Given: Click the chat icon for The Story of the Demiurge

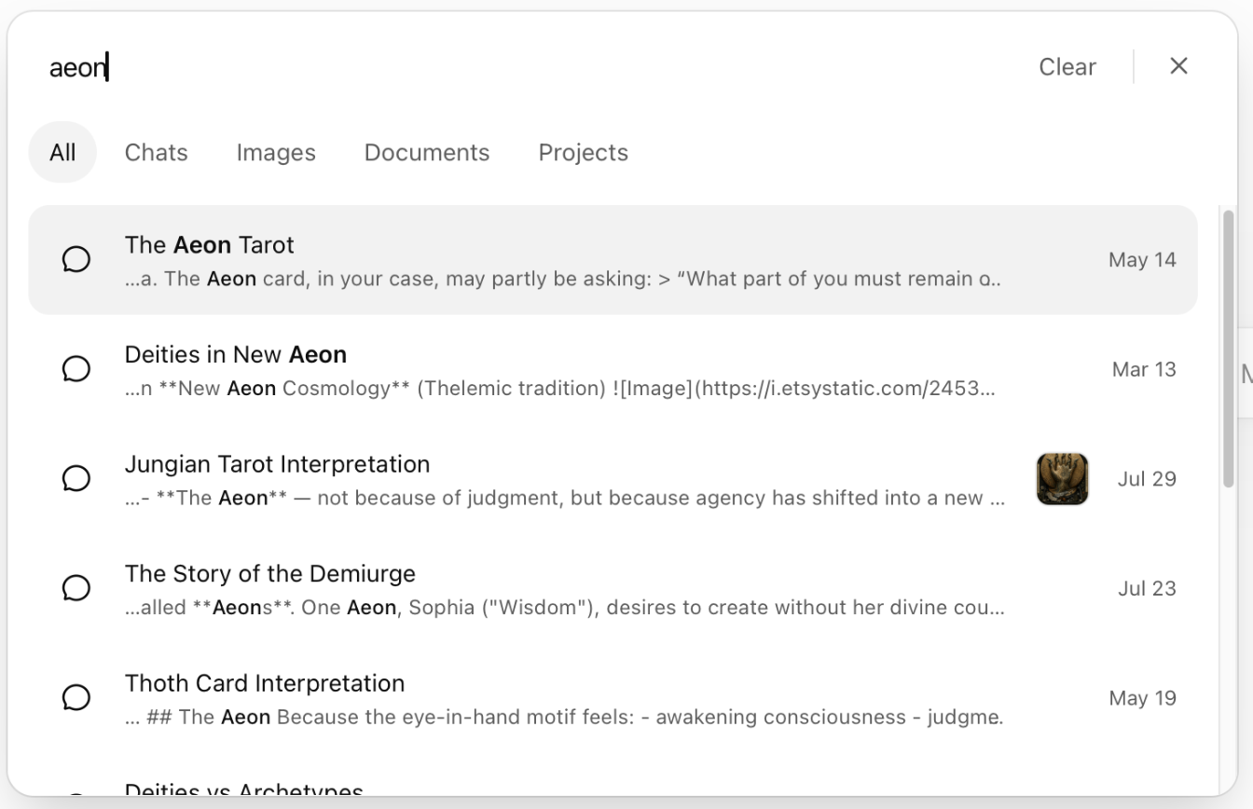Looking at the screenshot, I should [76, 588].
